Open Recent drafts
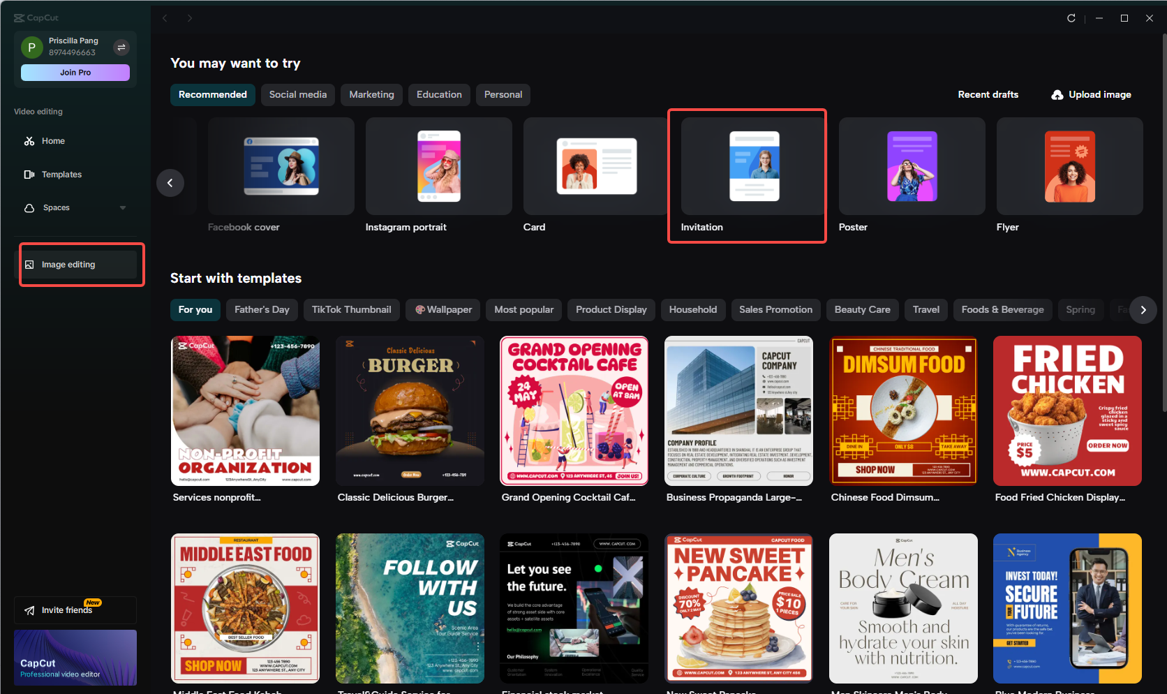The width and height of the screenshot is (1167, 694). pyautogui.click(x=988, y=94)
